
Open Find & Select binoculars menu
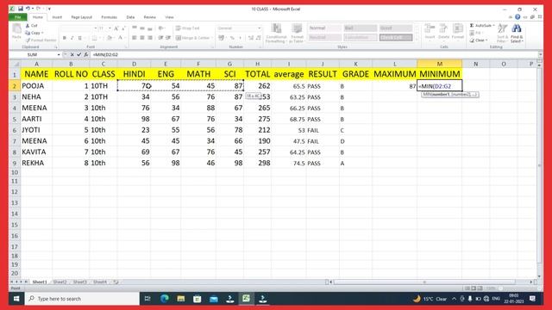click(x=517, y=33)
